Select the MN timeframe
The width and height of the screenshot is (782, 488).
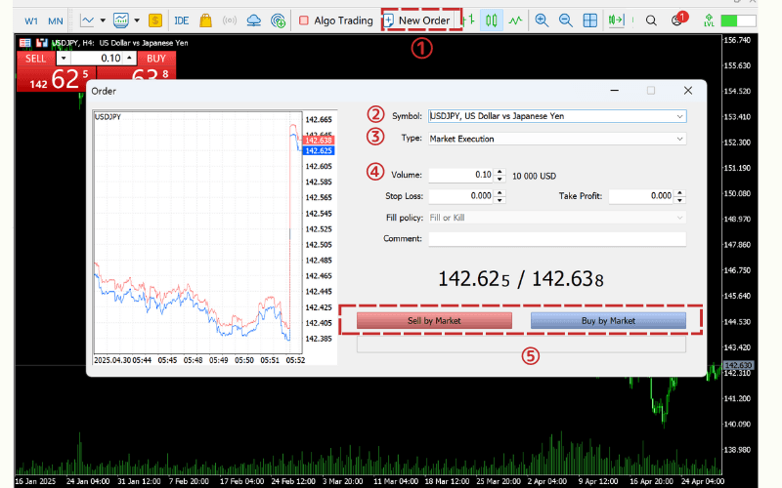[x=56, y=20]
